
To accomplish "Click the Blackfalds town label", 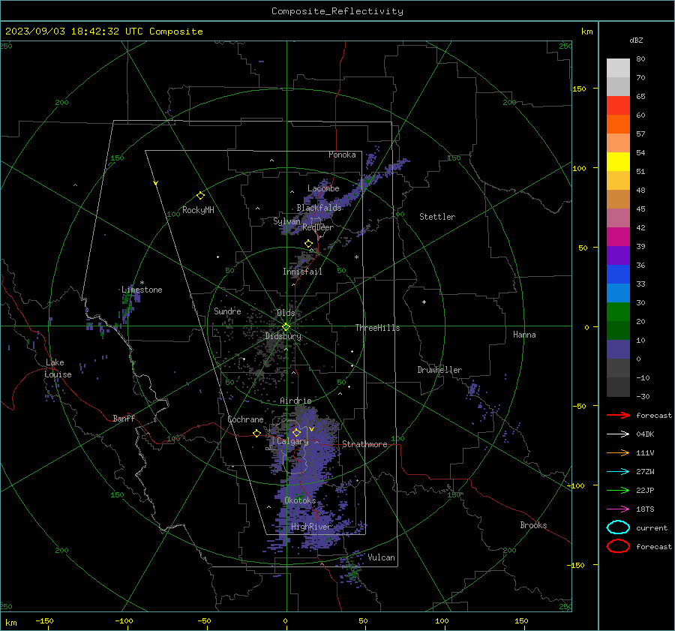I will pyautogui.click(x=319, y=208).
